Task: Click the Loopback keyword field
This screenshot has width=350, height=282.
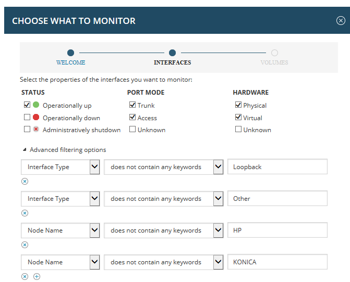Action: [x=277, y=166]
